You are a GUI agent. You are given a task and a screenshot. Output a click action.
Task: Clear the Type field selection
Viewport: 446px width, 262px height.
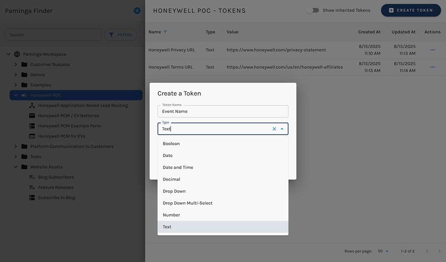[x=274, y=129]
